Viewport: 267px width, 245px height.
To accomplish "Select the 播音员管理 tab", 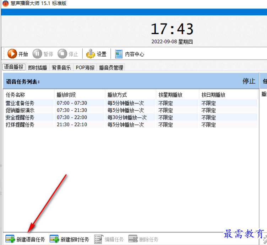I will point(111,68).
